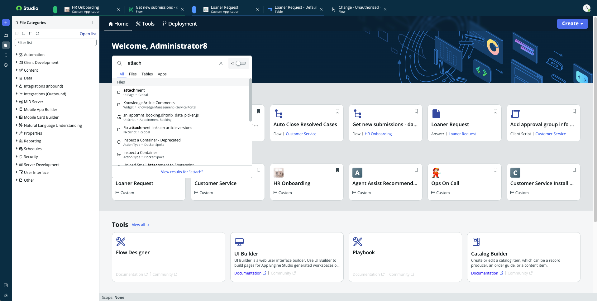The width and height of the screenshot is (597, 301).
Task: Switch to the Tables search results tab
Action: click(147, 74)
